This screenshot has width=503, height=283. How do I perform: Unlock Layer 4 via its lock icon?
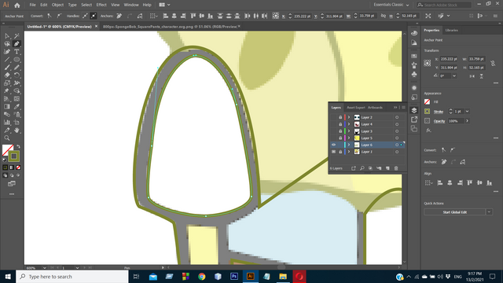pyautogui.click(x=340, y=124)
